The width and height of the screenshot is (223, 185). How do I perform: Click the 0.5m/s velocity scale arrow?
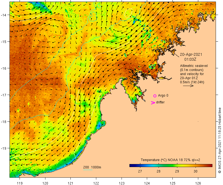pyautogui.click(x=188, y=86)
